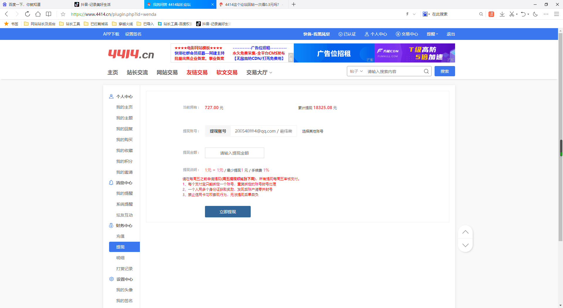Open a new browser tab
This screenshot has height=308, width=563.
click(x=294, y=4)
